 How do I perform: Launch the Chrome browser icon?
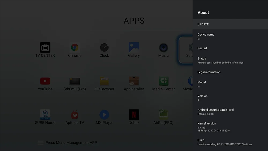tap(75, 47)
